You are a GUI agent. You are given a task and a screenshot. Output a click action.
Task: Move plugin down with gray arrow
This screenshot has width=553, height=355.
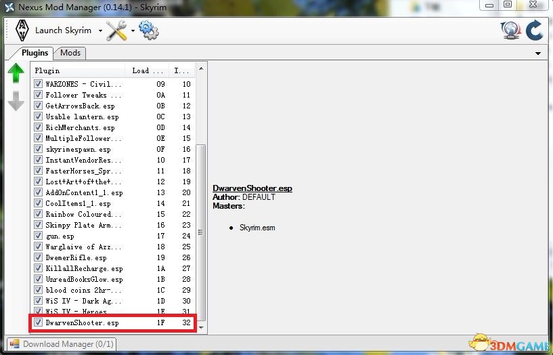pos(16,101)
